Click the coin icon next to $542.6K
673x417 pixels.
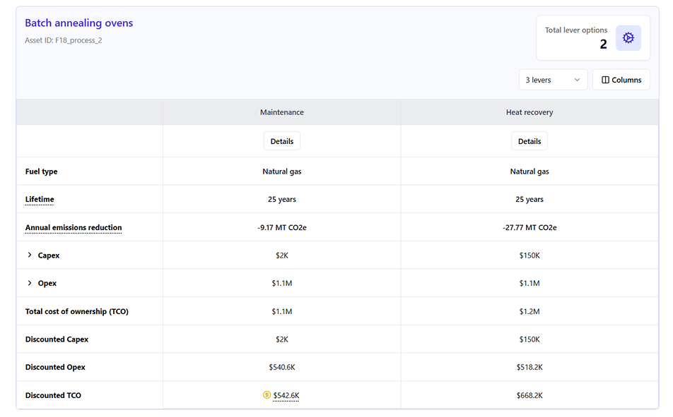tap(267, 394)
